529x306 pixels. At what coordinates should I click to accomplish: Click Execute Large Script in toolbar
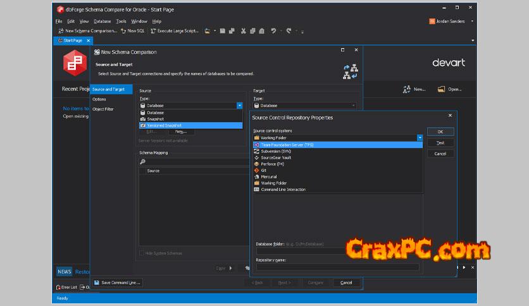175,30
